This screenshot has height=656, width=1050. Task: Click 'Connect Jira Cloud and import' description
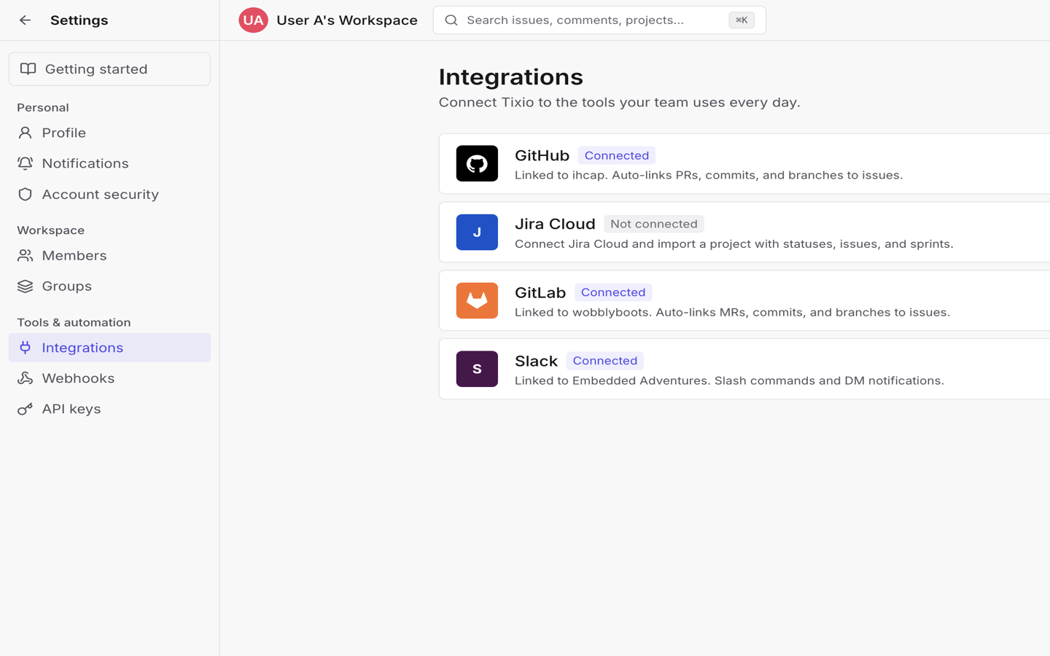click(734, 243)
